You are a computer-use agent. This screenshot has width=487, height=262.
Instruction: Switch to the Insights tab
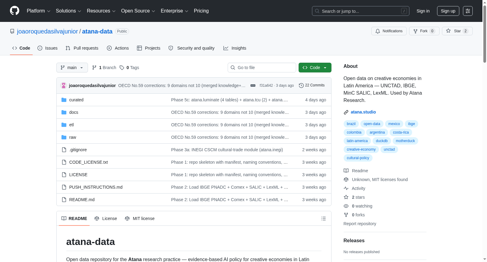tap(235, 48)
